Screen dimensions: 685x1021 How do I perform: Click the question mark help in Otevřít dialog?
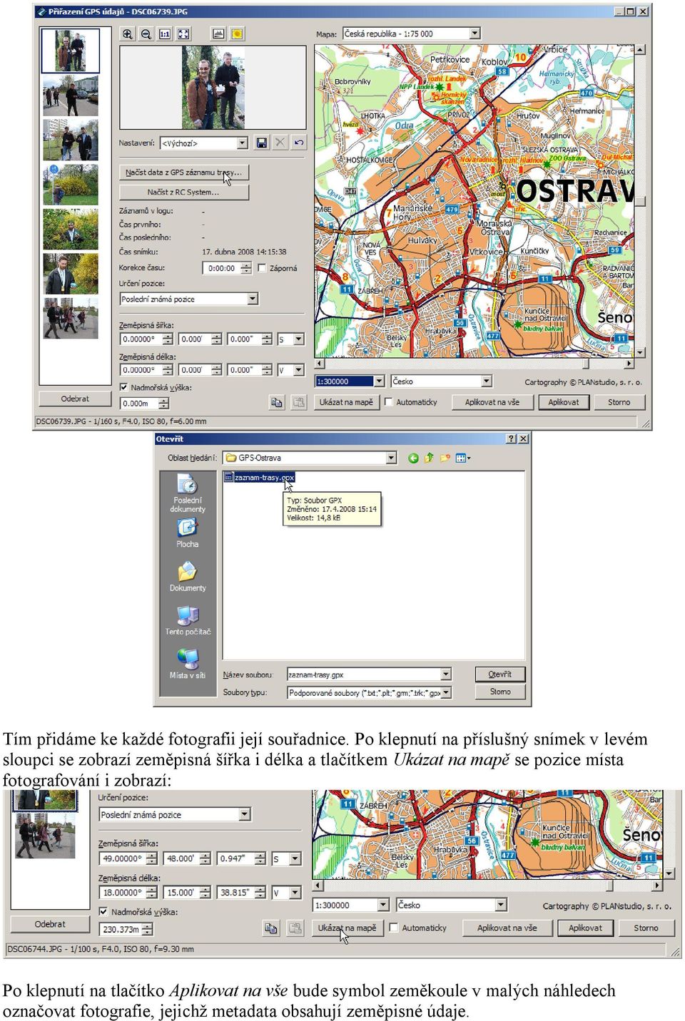(x=511, y=439)
